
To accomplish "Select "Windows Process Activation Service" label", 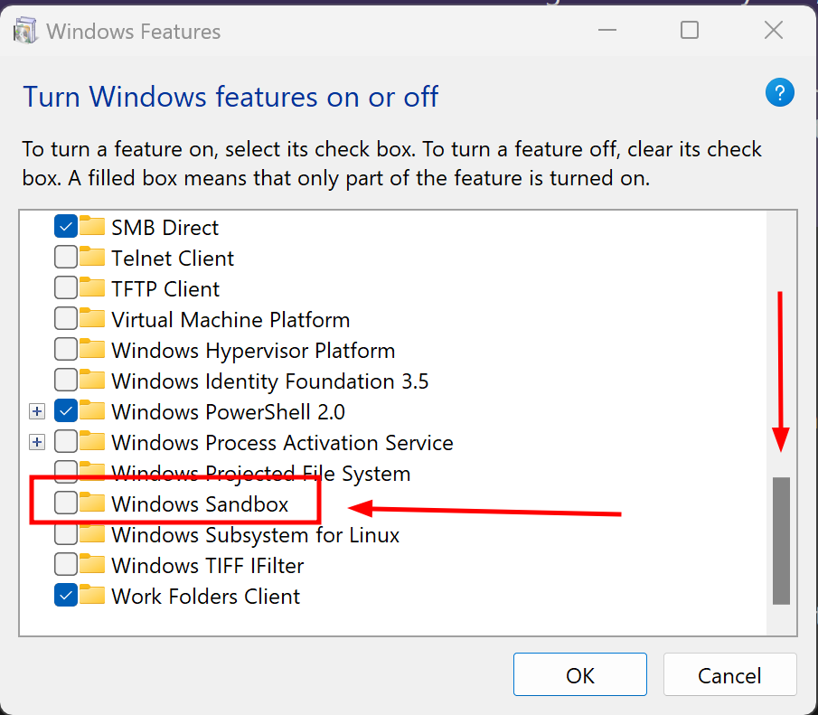I will (282, 443).
